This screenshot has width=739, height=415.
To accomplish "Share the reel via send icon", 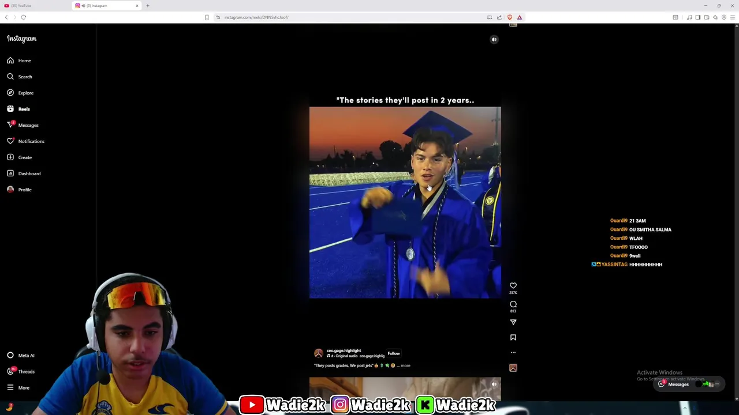I will (513, 322).
